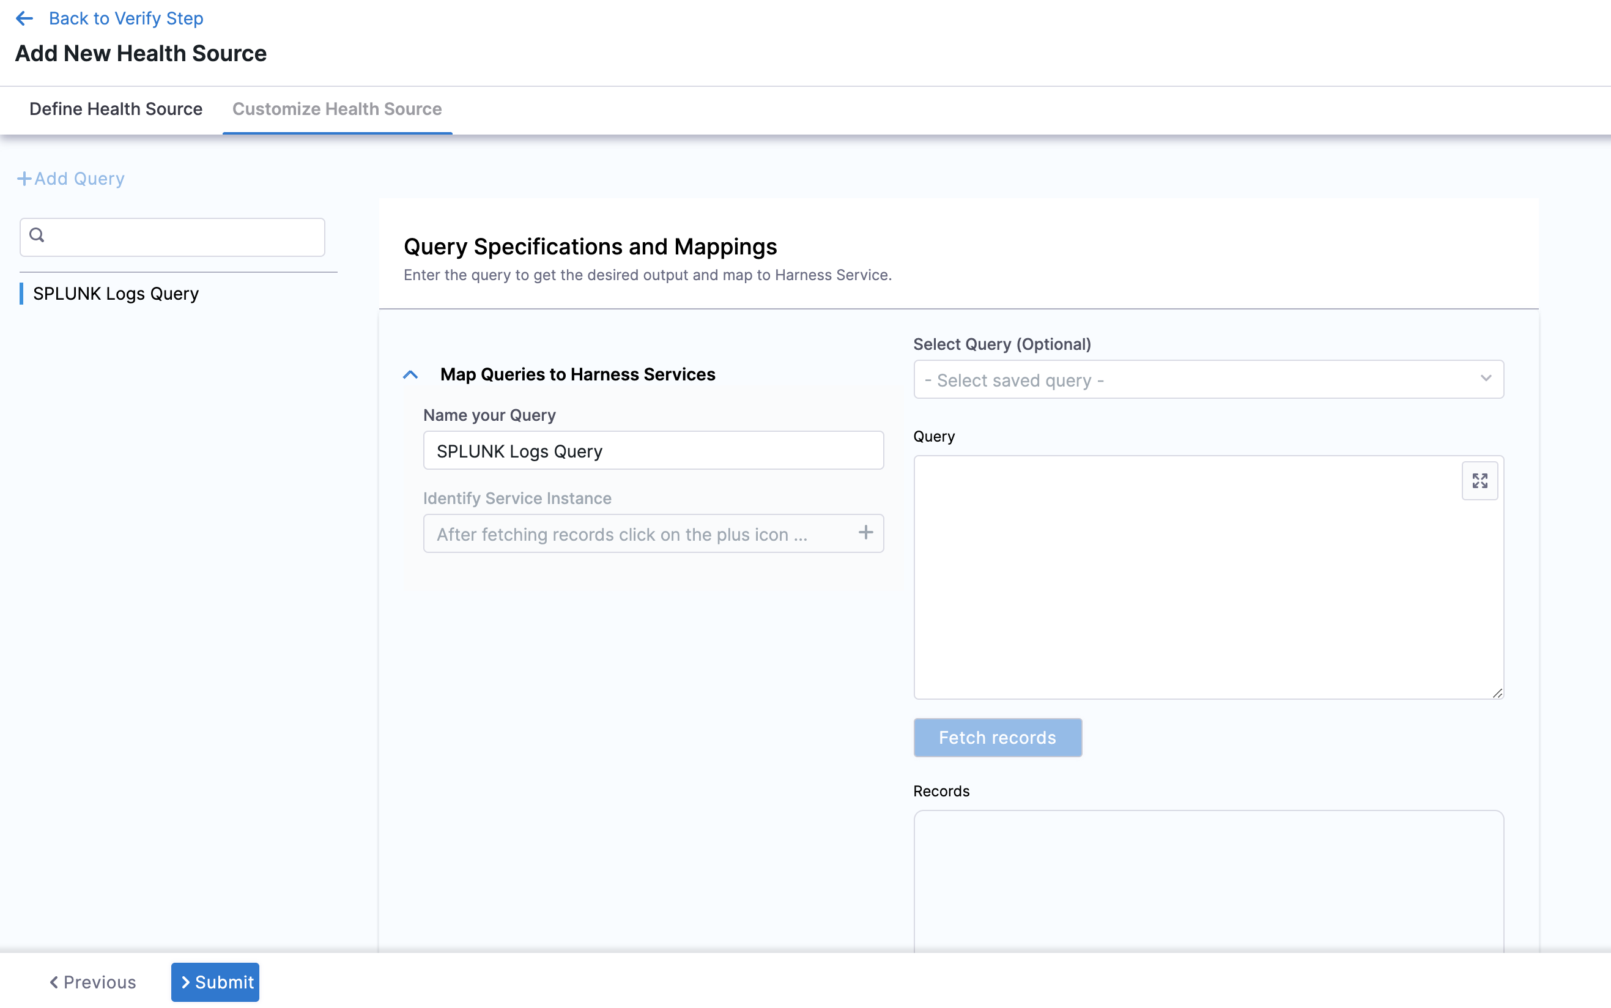Click the Fetch records button
The height and width of the screenshot is (1008, 1611).
[x=997, y=737]
